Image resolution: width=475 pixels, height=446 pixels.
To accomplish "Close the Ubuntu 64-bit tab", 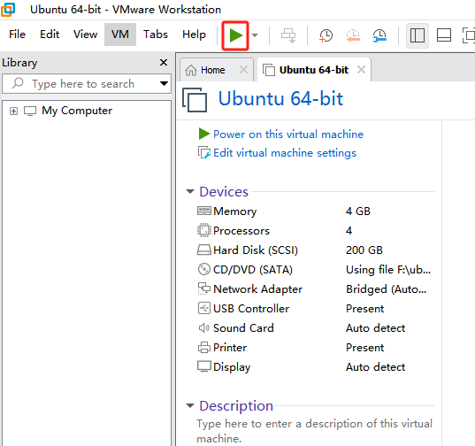I will tap(361, 70).
